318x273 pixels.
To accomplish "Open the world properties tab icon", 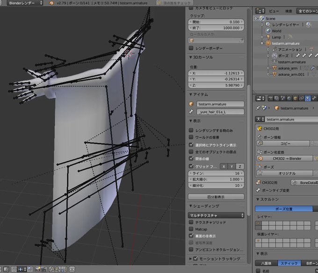I will pos(289,99).
